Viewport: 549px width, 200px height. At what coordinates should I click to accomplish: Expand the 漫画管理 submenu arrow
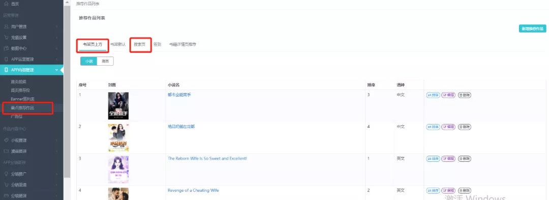tap(57, 151)
